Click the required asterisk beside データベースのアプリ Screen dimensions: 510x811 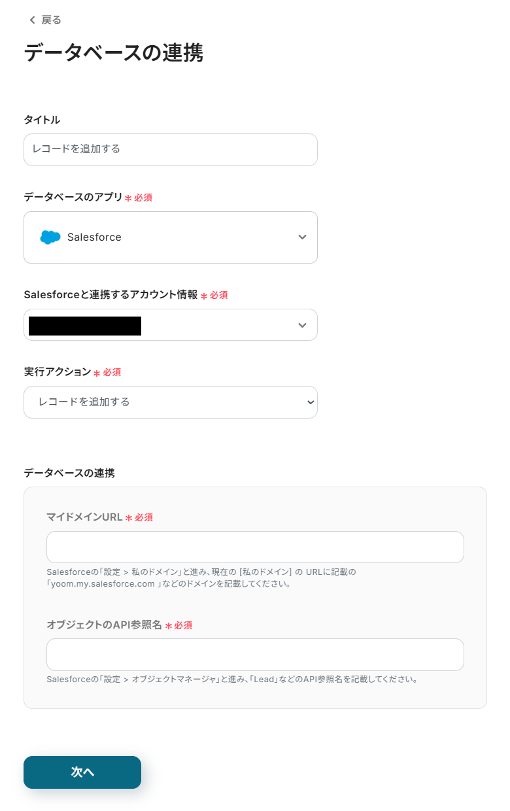point(128,198)
